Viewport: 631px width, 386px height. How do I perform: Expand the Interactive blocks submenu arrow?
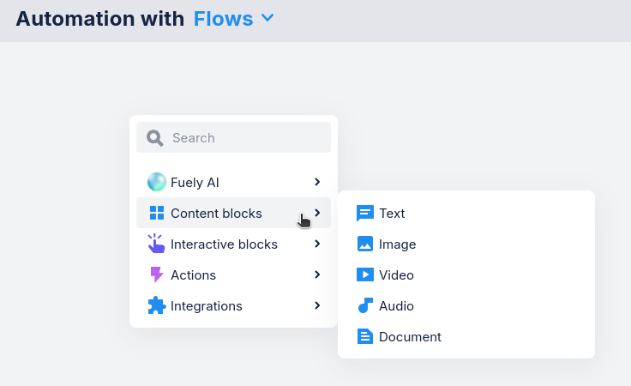[317, 244]
